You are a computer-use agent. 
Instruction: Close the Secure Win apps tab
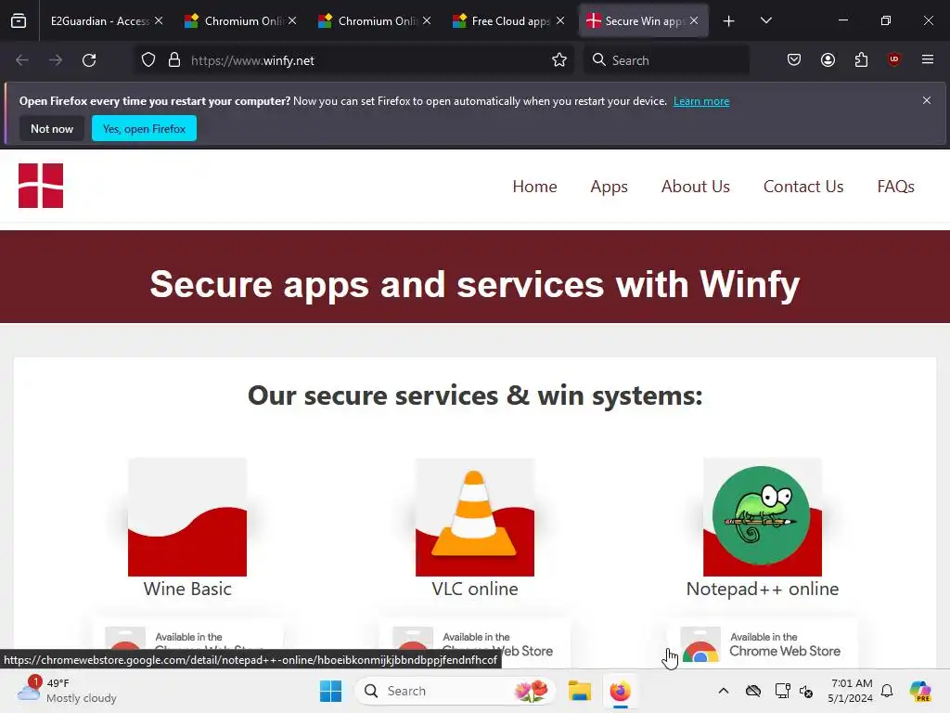click(694, 21)
